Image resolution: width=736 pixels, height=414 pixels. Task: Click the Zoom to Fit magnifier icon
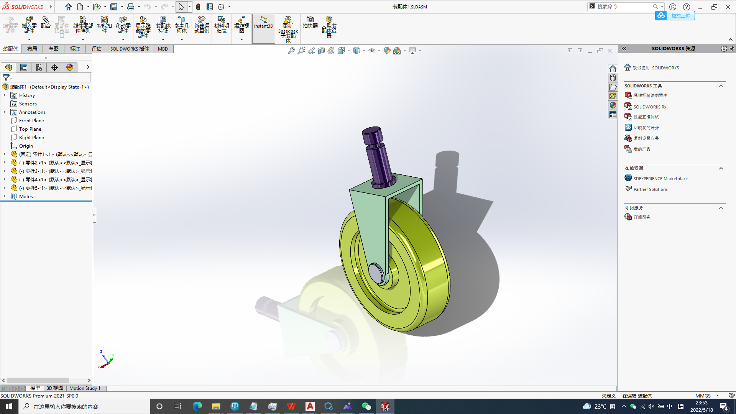point(291,51)
